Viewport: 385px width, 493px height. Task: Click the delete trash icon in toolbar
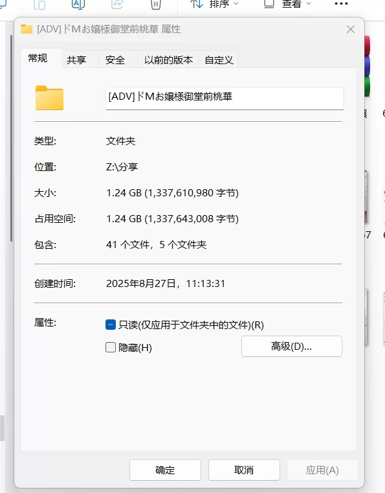(x=156, y=4)
